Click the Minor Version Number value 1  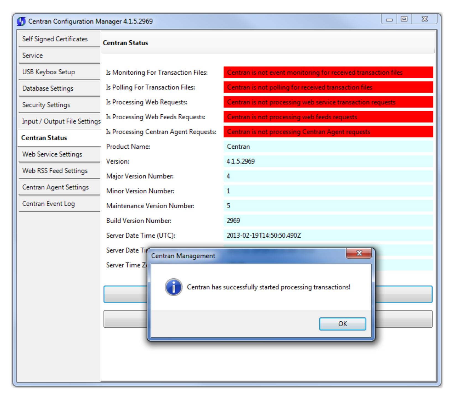click(x=328, y=191)
